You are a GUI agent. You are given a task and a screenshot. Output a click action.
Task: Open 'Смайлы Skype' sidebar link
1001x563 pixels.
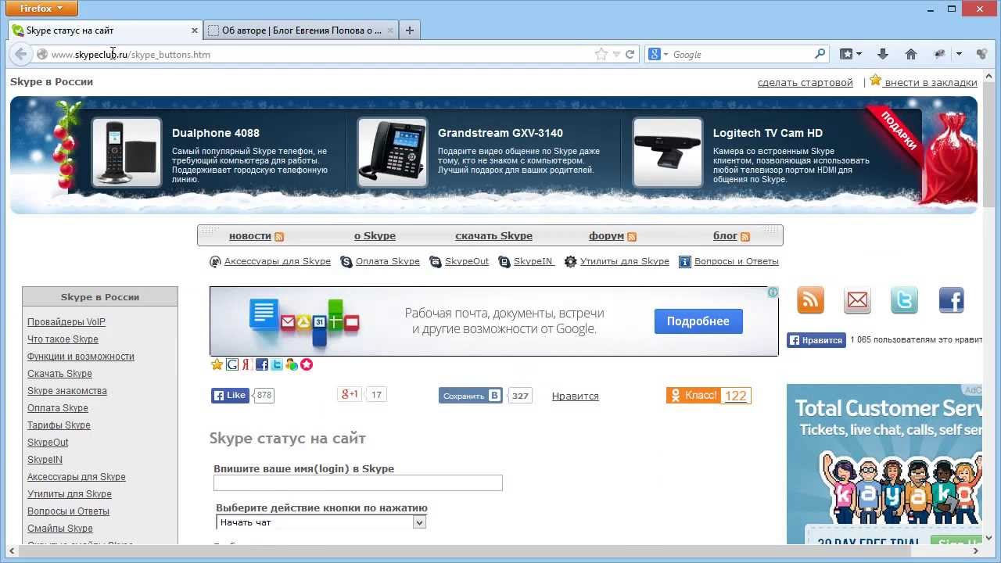pyautogui.click(x=60, y=529)
